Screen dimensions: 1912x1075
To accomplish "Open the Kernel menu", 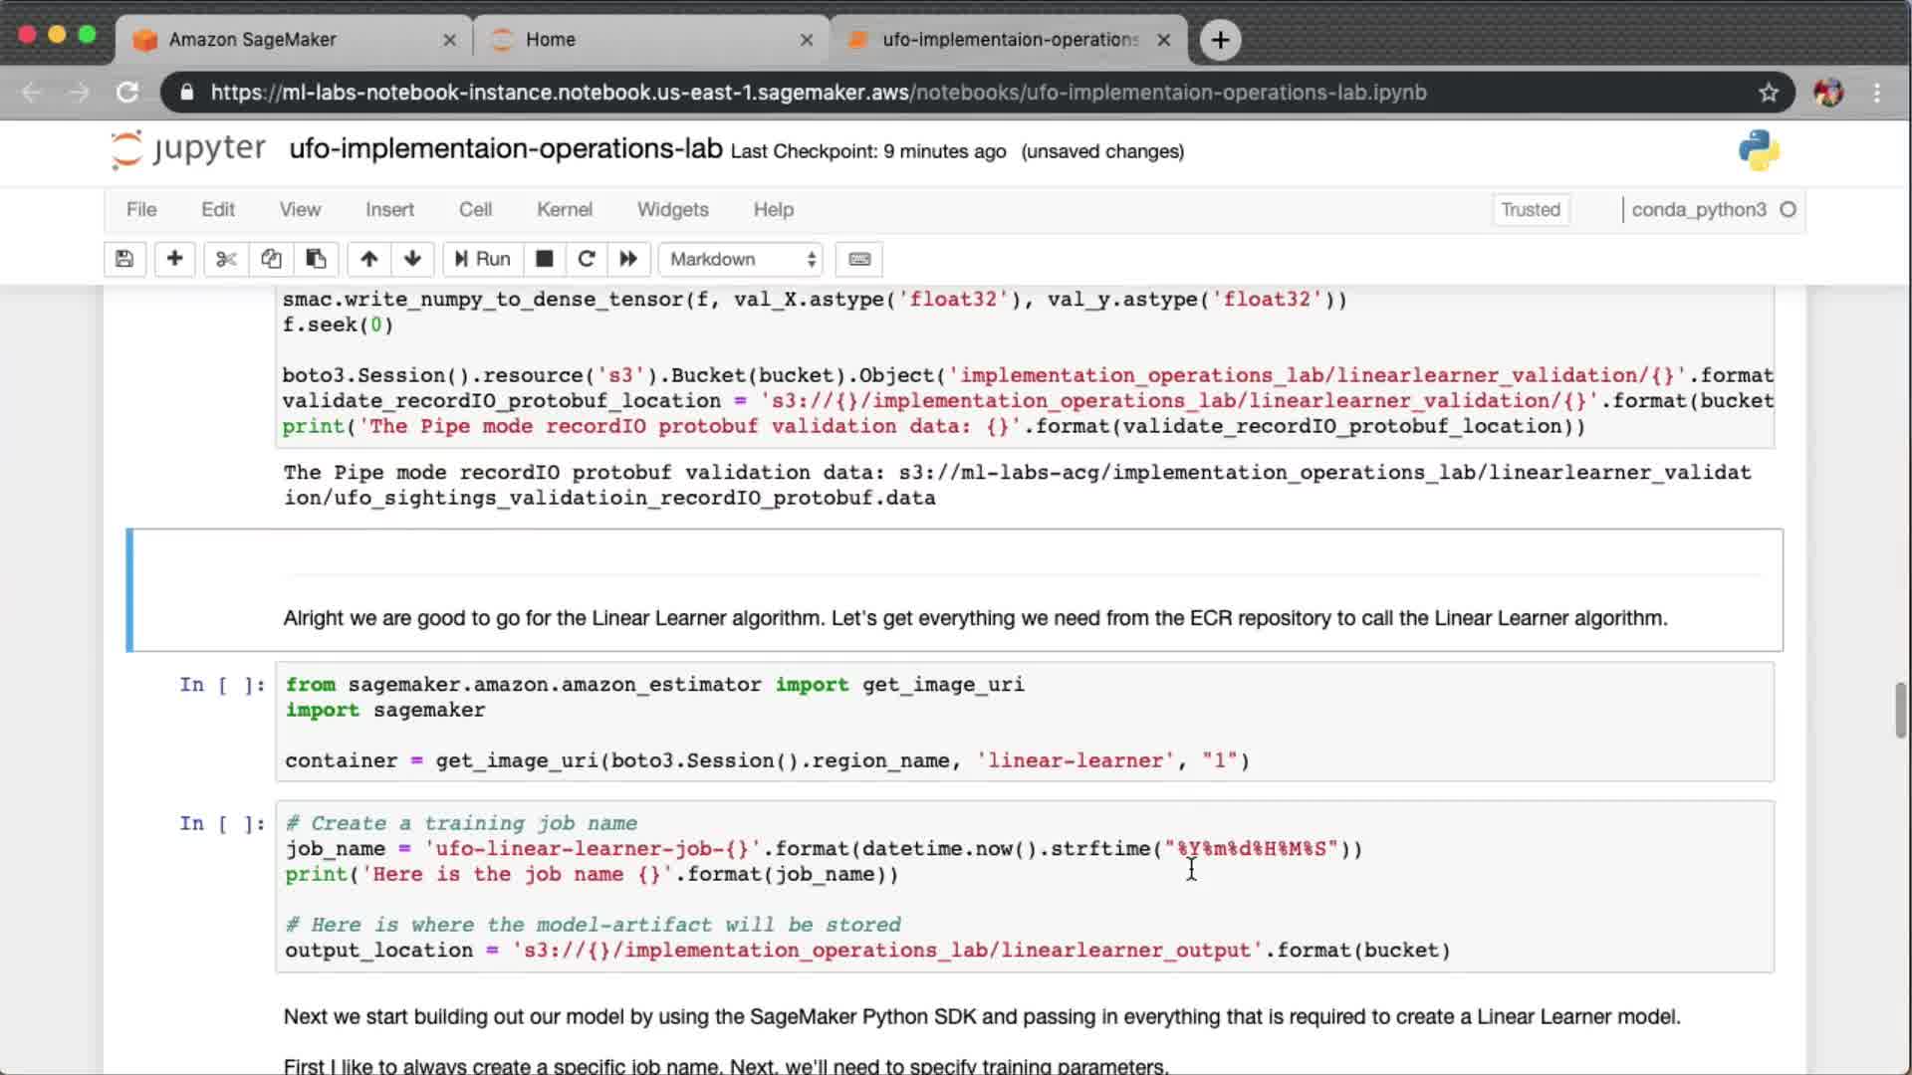I will click(564, 210).
